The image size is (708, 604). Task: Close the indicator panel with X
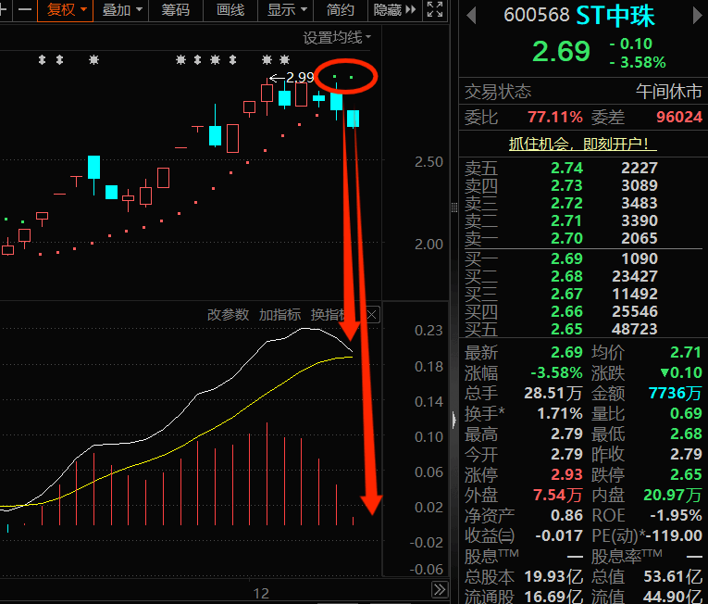pyautogui.click(x=372, y=315)
